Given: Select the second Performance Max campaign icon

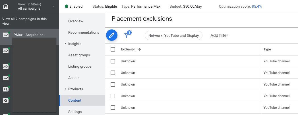Looking at the screenshot, I should click(5, 51).
